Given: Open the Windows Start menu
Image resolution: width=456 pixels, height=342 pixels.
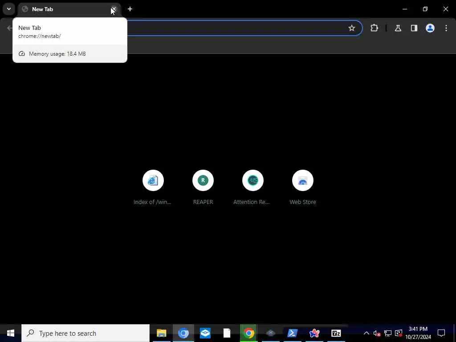Looking at the screenshot, I should click(x=11, y=333).
